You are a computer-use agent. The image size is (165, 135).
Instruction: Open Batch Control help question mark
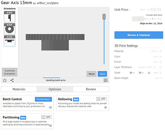point(51,107)
